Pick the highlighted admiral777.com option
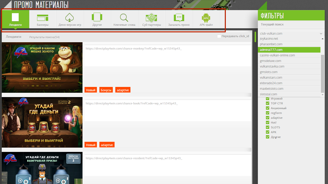The image size is (328, 184). pyautogui.click(x=289, y=50)
